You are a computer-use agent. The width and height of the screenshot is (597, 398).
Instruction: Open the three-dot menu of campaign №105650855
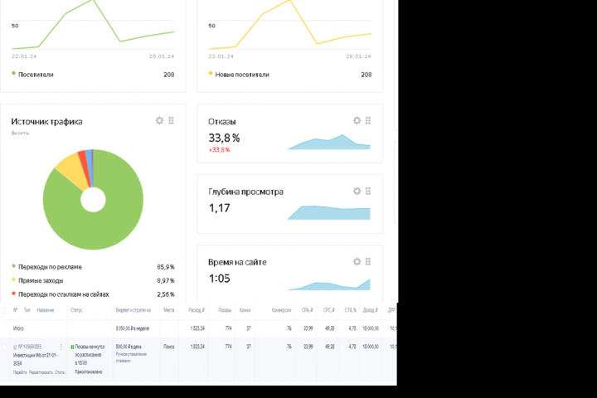point(61,347)
